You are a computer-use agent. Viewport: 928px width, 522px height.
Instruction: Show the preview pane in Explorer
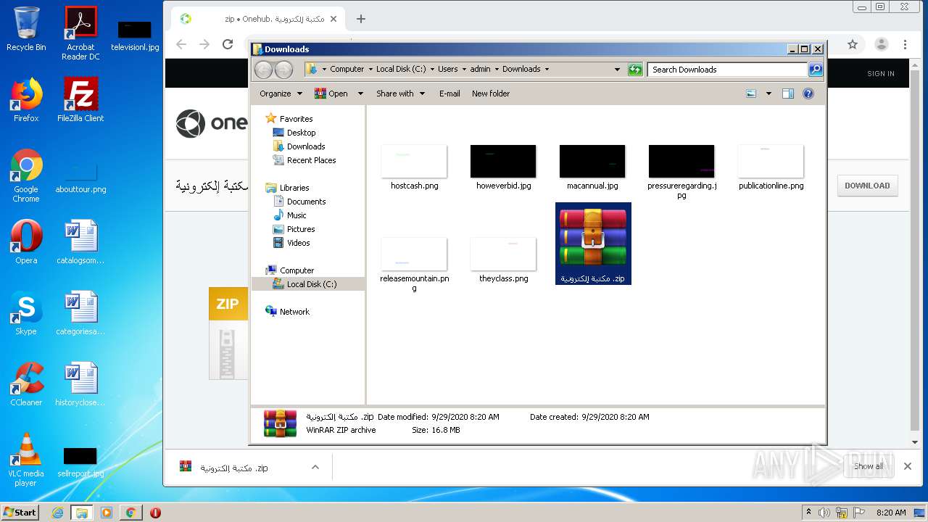[788, 94]
